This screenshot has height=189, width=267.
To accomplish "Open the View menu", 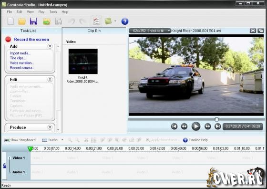I will [31, 12].
